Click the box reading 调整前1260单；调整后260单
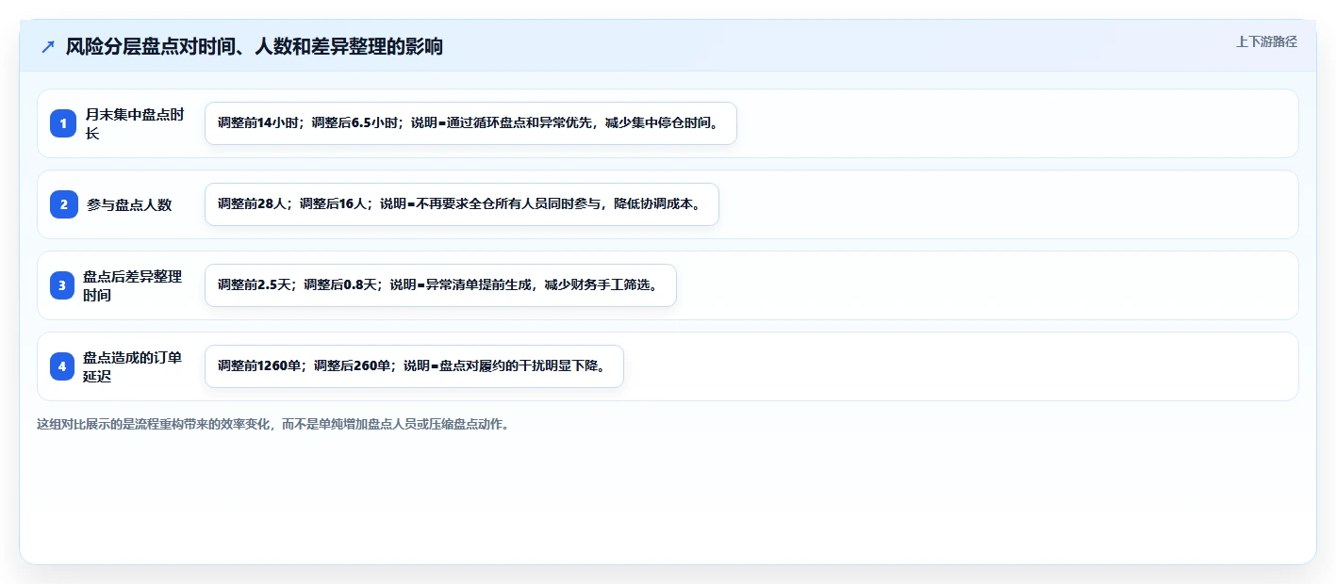The height and width of the screenshot is (584, 1336). point(414,366)
